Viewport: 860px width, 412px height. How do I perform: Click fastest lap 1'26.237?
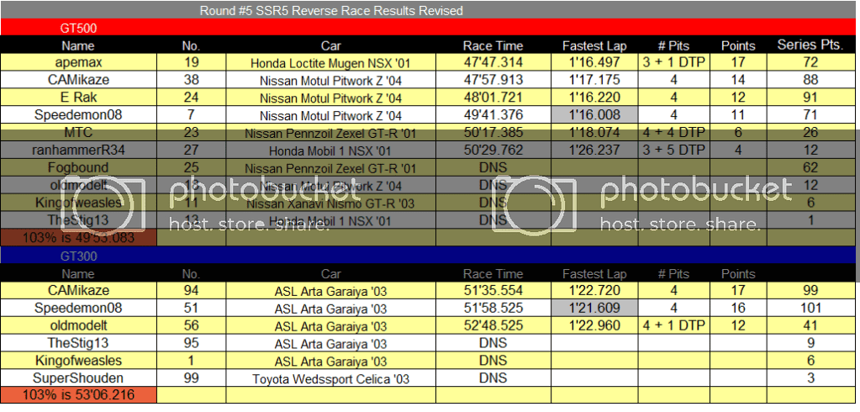594,150
